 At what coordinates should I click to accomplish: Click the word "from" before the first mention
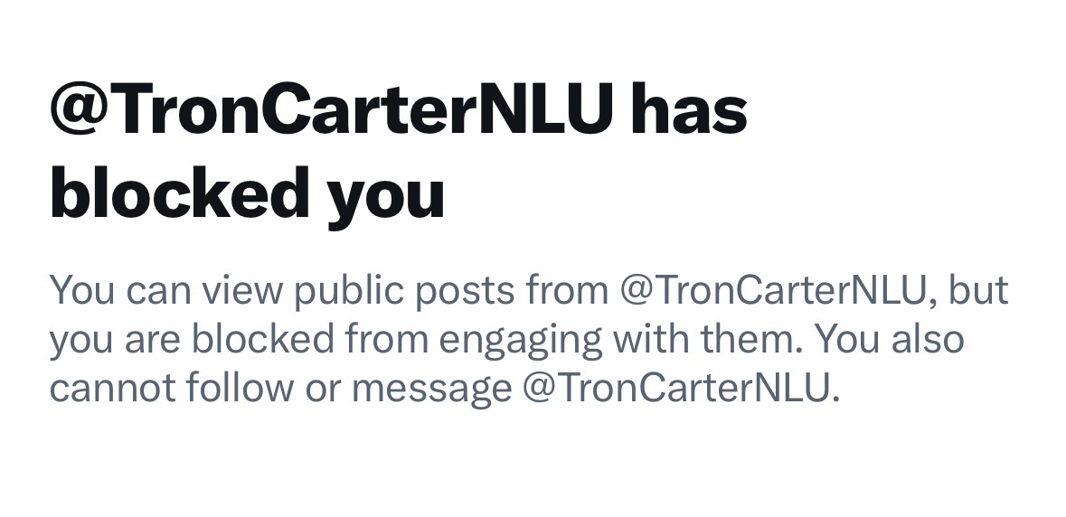[566, 291]
